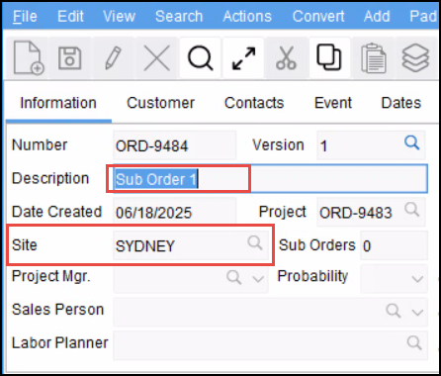Expand the Sales Person dropdown arrow
This screenshot has width=441, height=376.
[x=417, y=312]
